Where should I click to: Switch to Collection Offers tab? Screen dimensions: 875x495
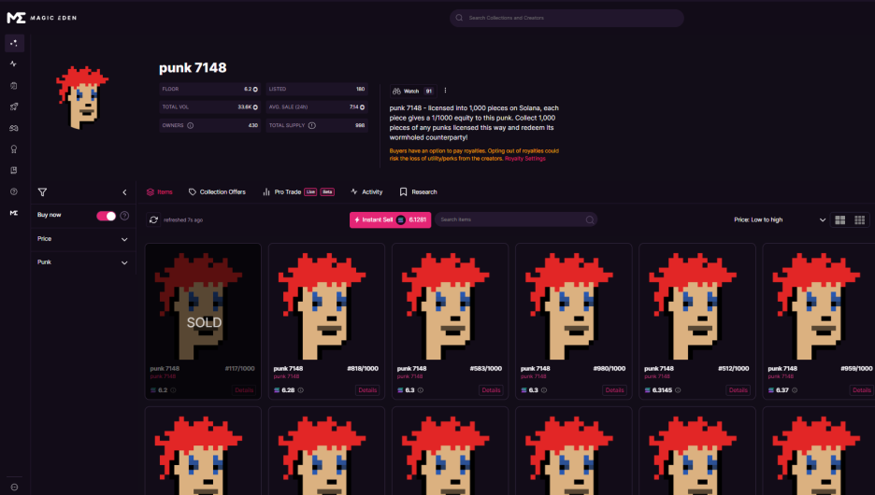(x=217, y=191)
